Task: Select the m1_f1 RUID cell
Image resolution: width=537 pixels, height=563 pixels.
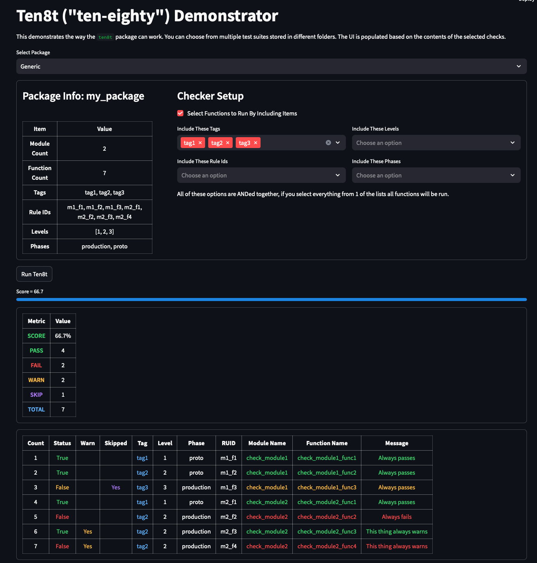Action: pos(229,458)
